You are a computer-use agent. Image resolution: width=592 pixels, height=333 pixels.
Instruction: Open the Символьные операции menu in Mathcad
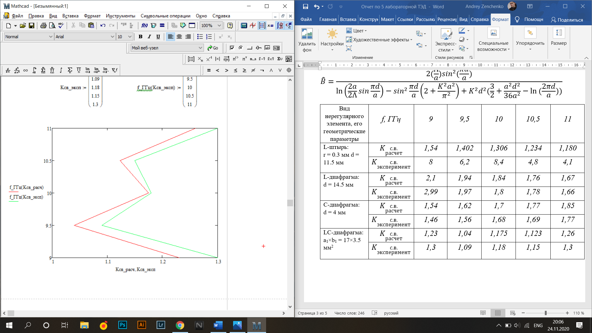(166, 16)
